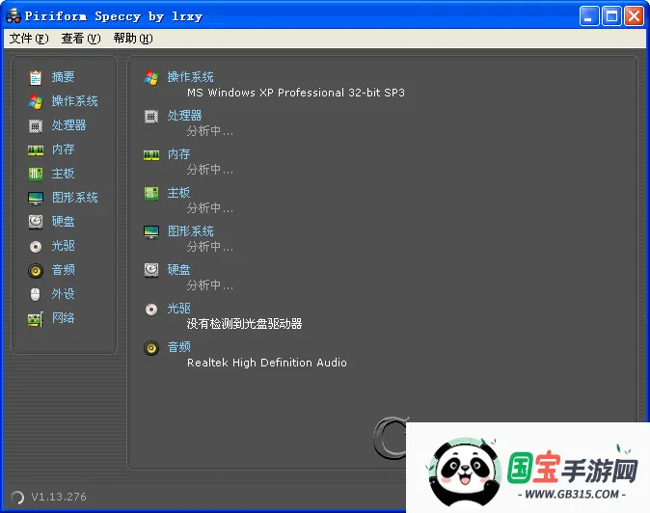Click 处理器 heading link in summary panel
The image size is (650, 513).
(x=184, y=115)
